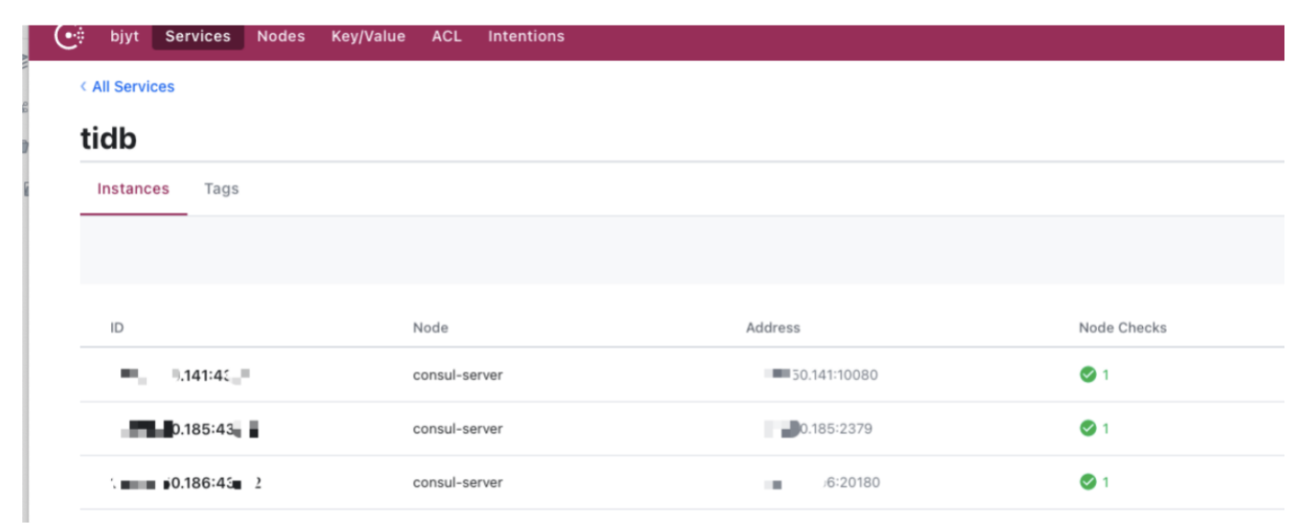Click consul-server node in first row
Screen dimensions: 1301x529
tap(458, 375)
